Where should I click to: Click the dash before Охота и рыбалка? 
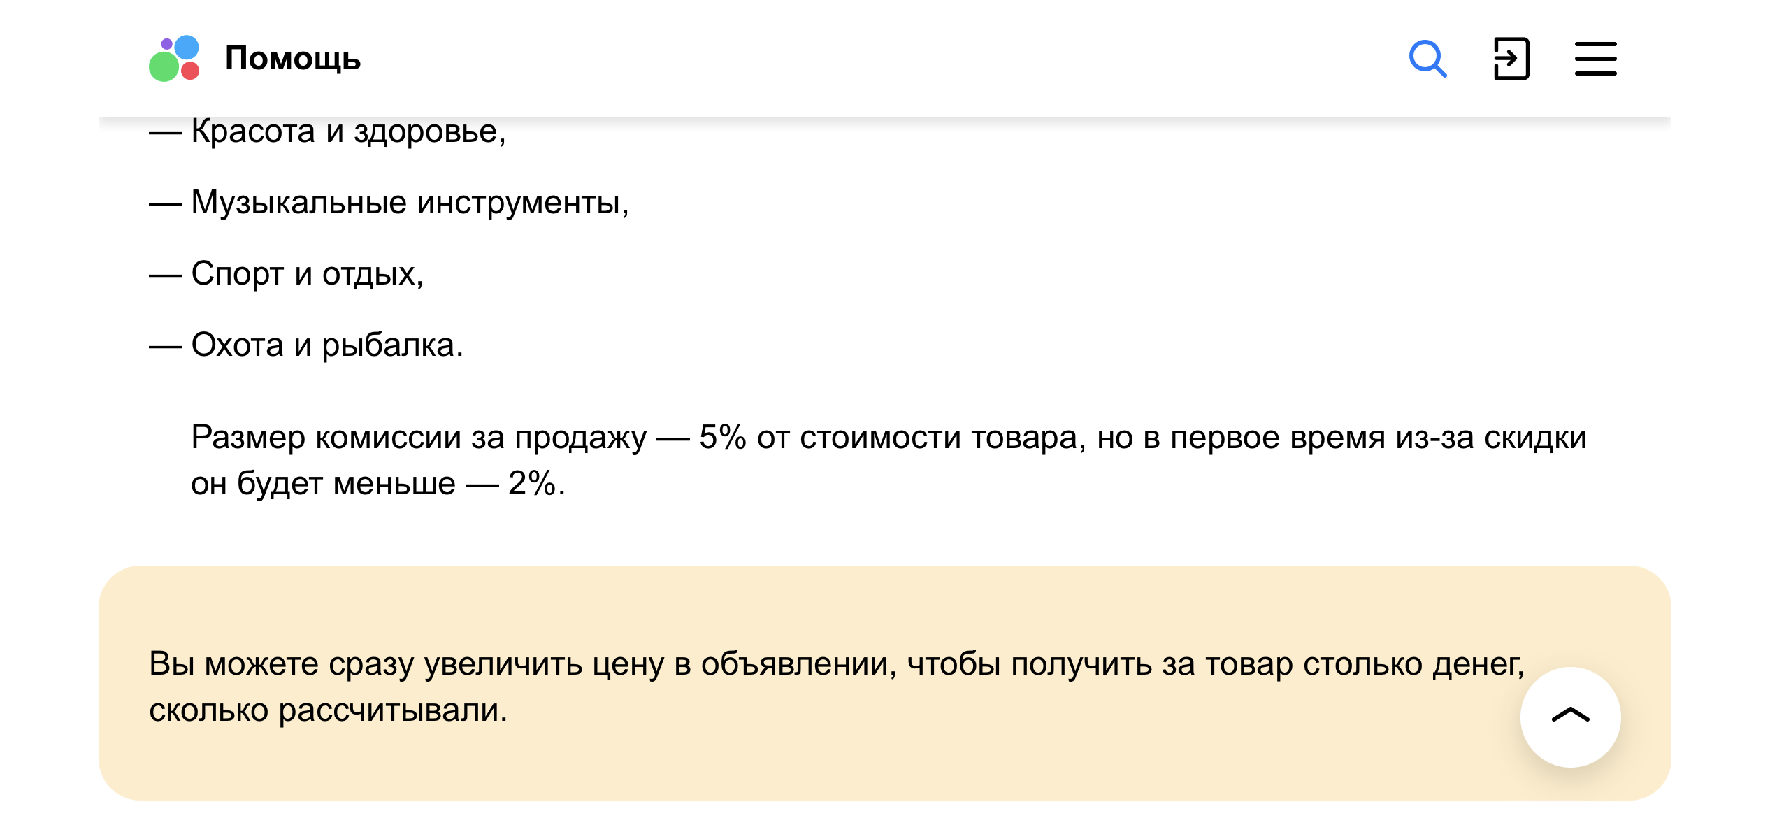[x=166, y=346]
